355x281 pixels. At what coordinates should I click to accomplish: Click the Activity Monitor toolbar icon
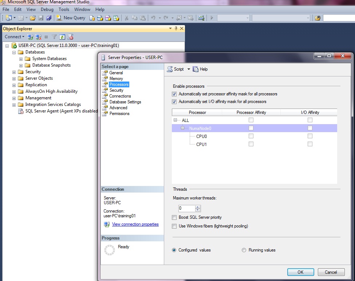click(201, 18)
